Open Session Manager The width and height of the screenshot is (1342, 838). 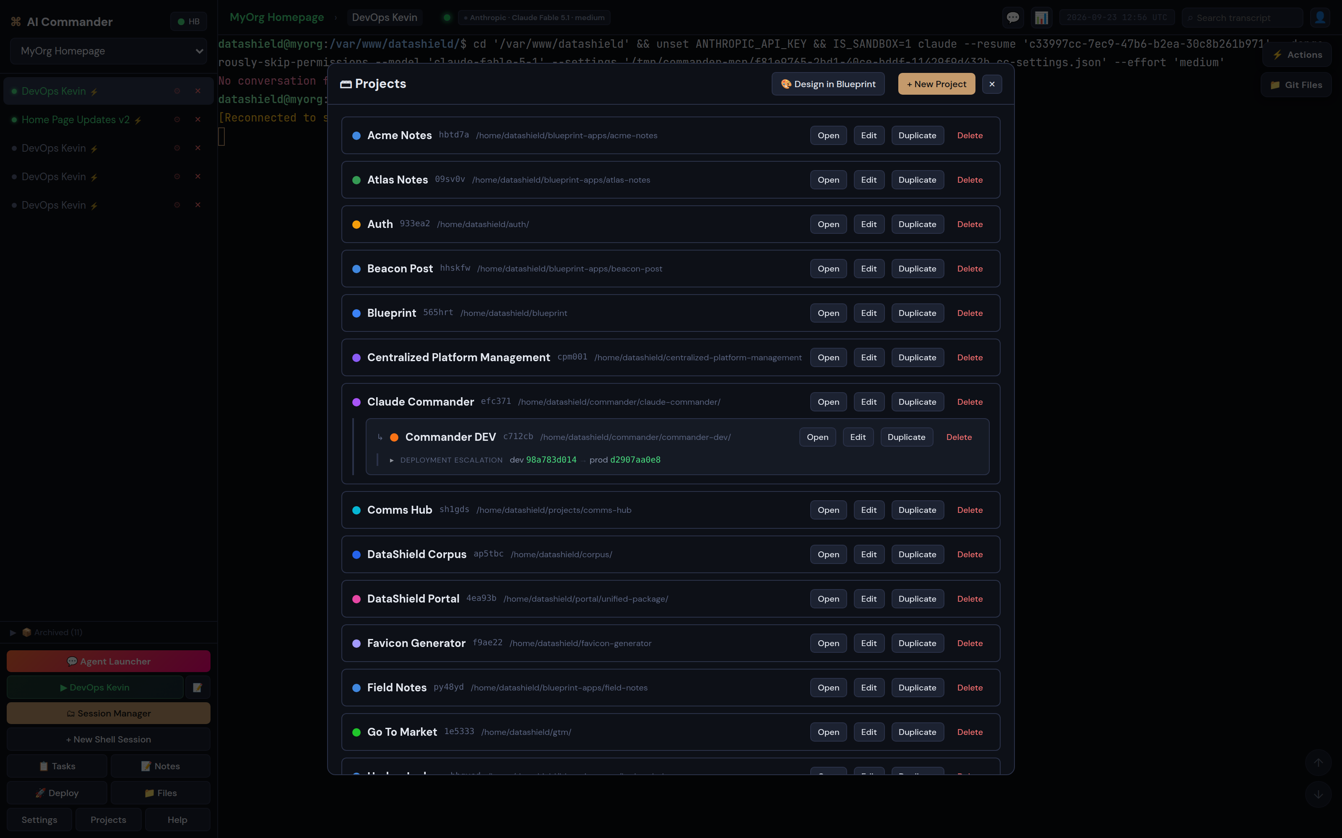[109, 713]
